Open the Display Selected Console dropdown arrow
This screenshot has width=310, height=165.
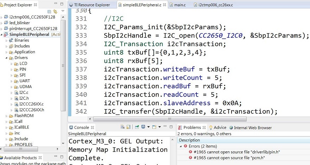tap(148, 127)
